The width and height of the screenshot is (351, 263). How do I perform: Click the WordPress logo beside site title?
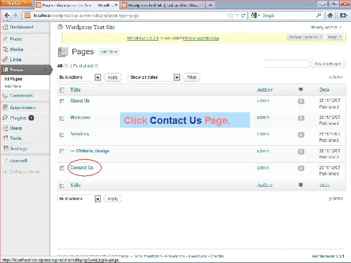[x=60, y=27]
